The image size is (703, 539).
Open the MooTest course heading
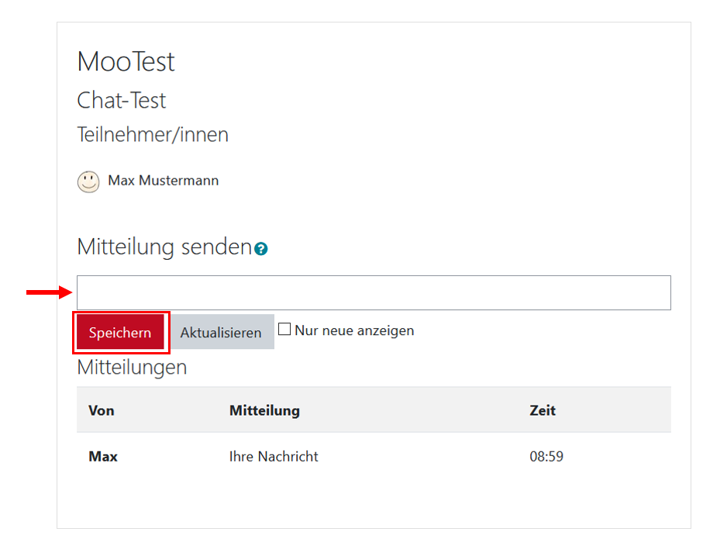[126, 61]
